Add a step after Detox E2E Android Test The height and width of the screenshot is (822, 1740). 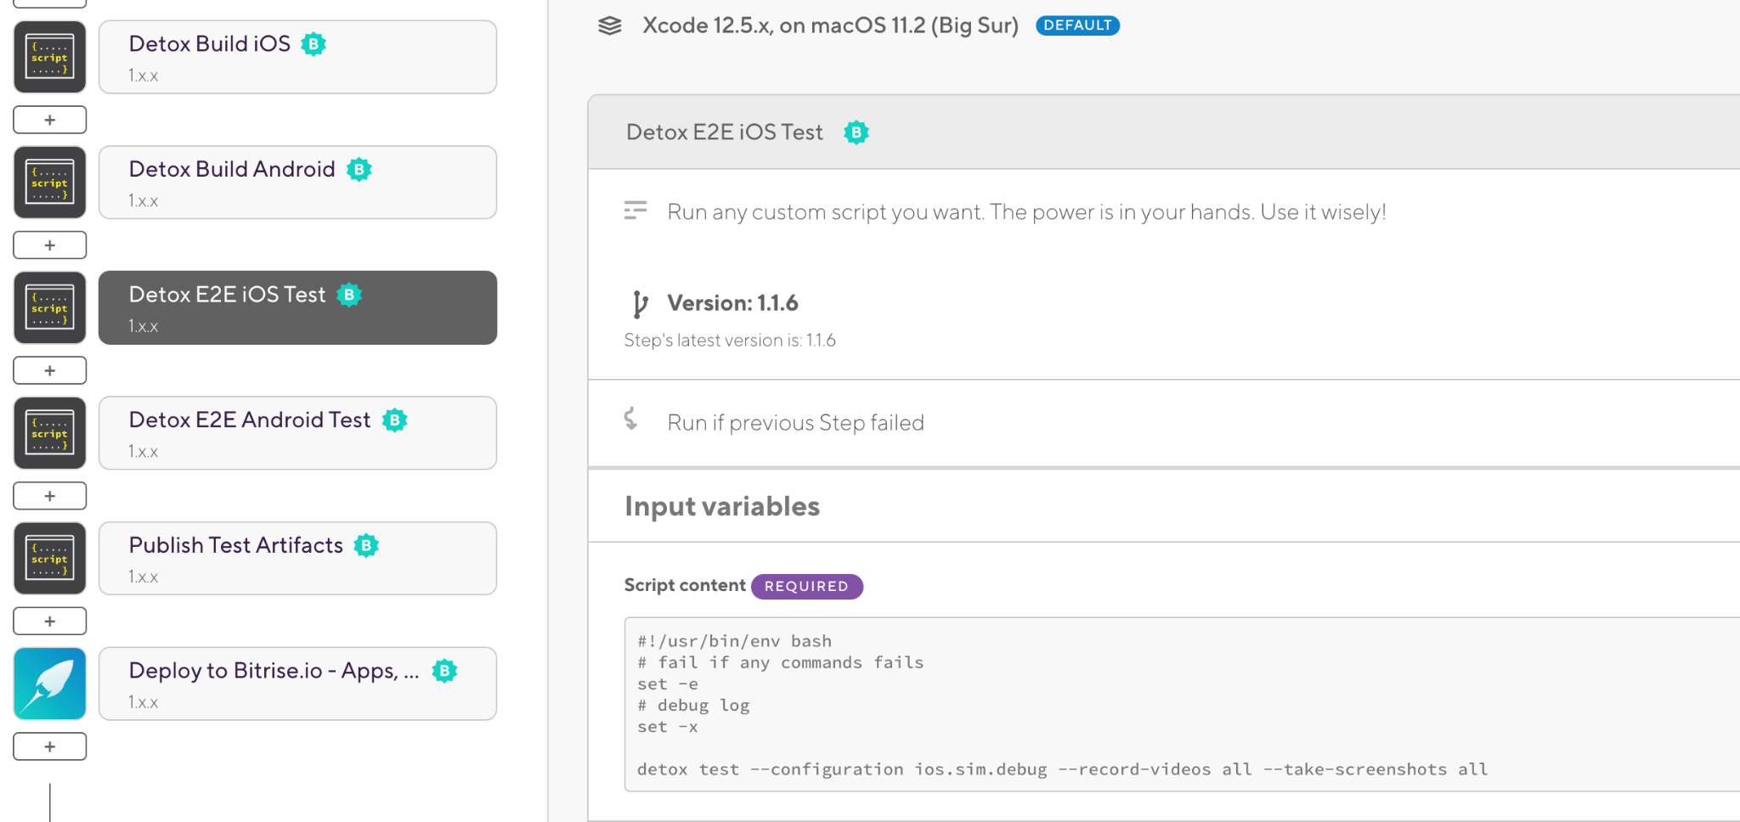tap(49, 496)
